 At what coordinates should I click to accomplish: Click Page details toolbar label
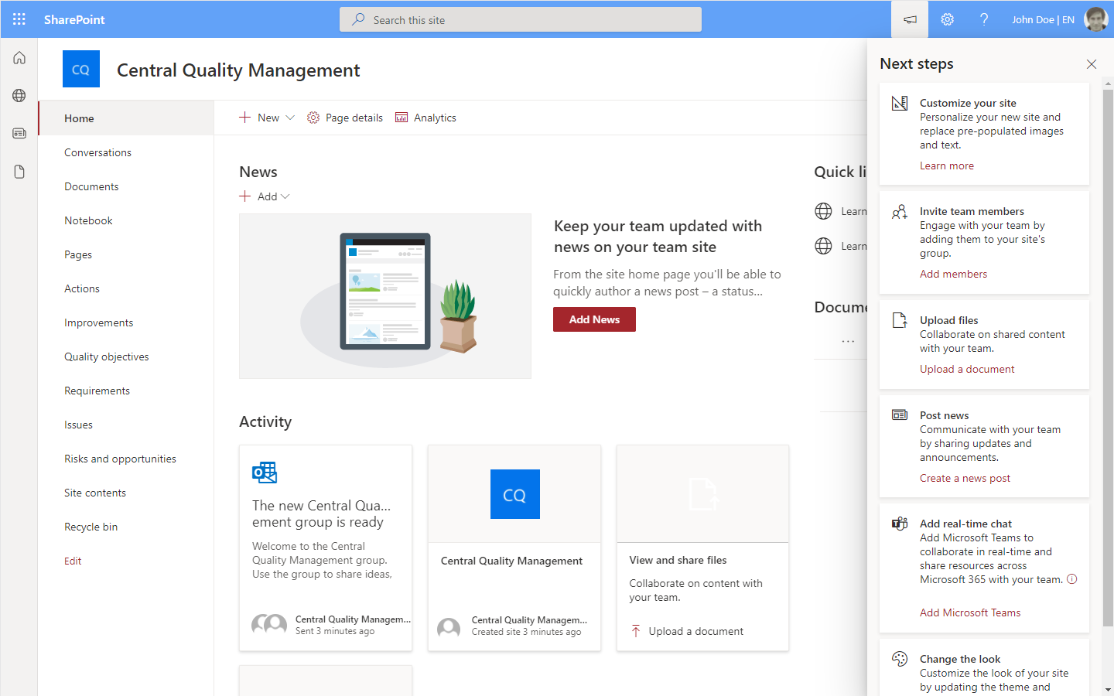point(354,118)
